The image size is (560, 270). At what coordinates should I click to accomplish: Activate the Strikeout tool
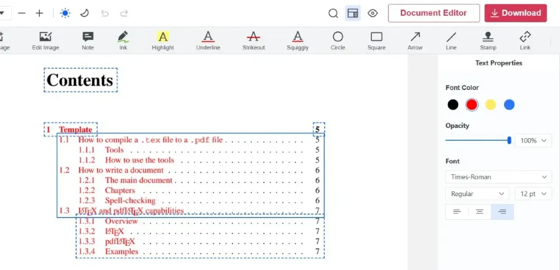[x=253, y=40]
